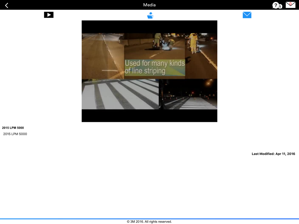Play the video with the play icon
299x224 pixels.
[49, 15]
